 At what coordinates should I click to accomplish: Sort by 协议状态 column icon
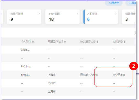pos(125,42)
